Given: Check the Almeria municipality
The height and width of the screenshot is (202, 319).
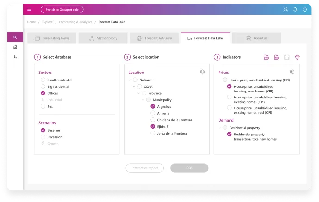Looking at the screenshot, I should tap(153, 113).
